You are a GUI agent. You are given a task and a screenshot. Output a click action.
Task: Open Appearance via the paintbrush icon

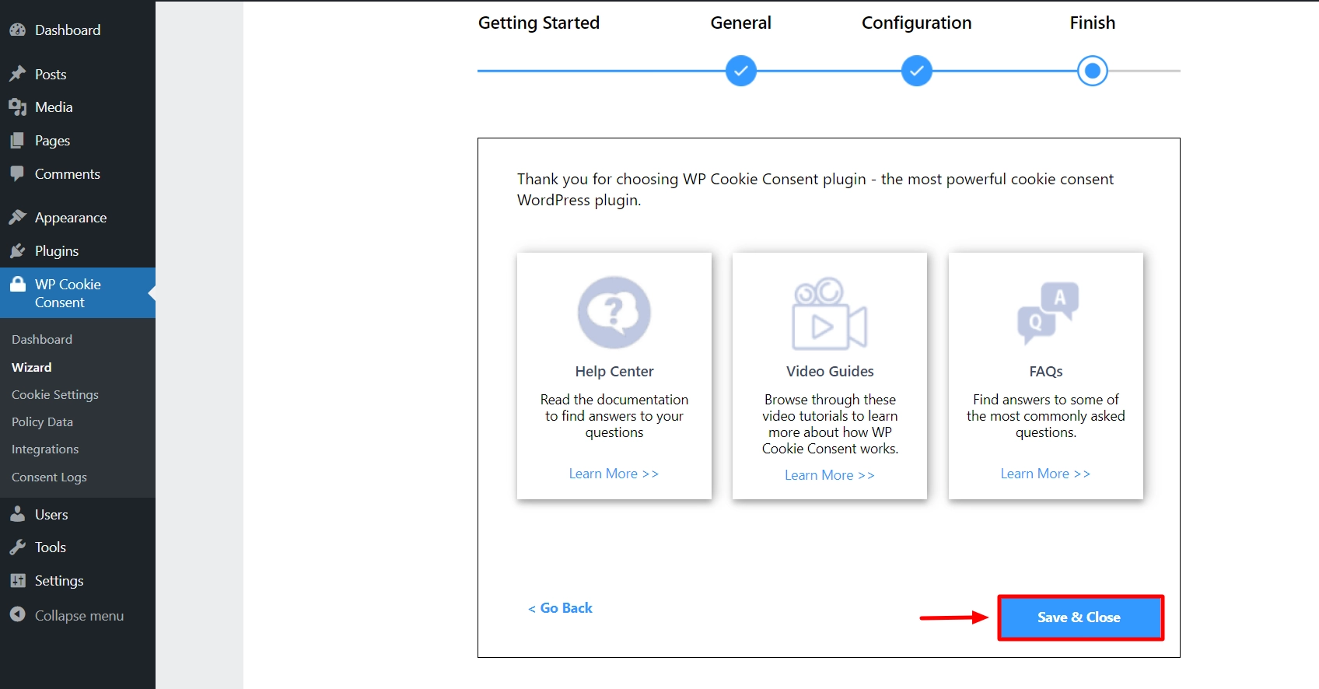[17, 218]
